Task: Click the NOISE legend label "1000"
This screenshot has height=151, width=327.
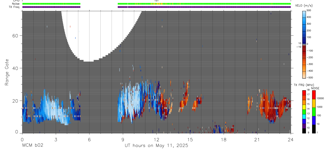Action: tap(319, 107)
